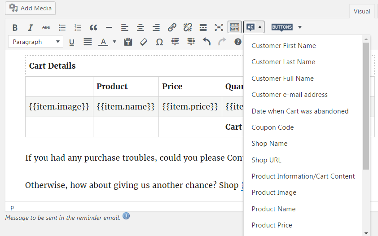Apply the current text color
The width and height of the screenshot is (378, 236).
pyautogui.click(x=103, y=42)
